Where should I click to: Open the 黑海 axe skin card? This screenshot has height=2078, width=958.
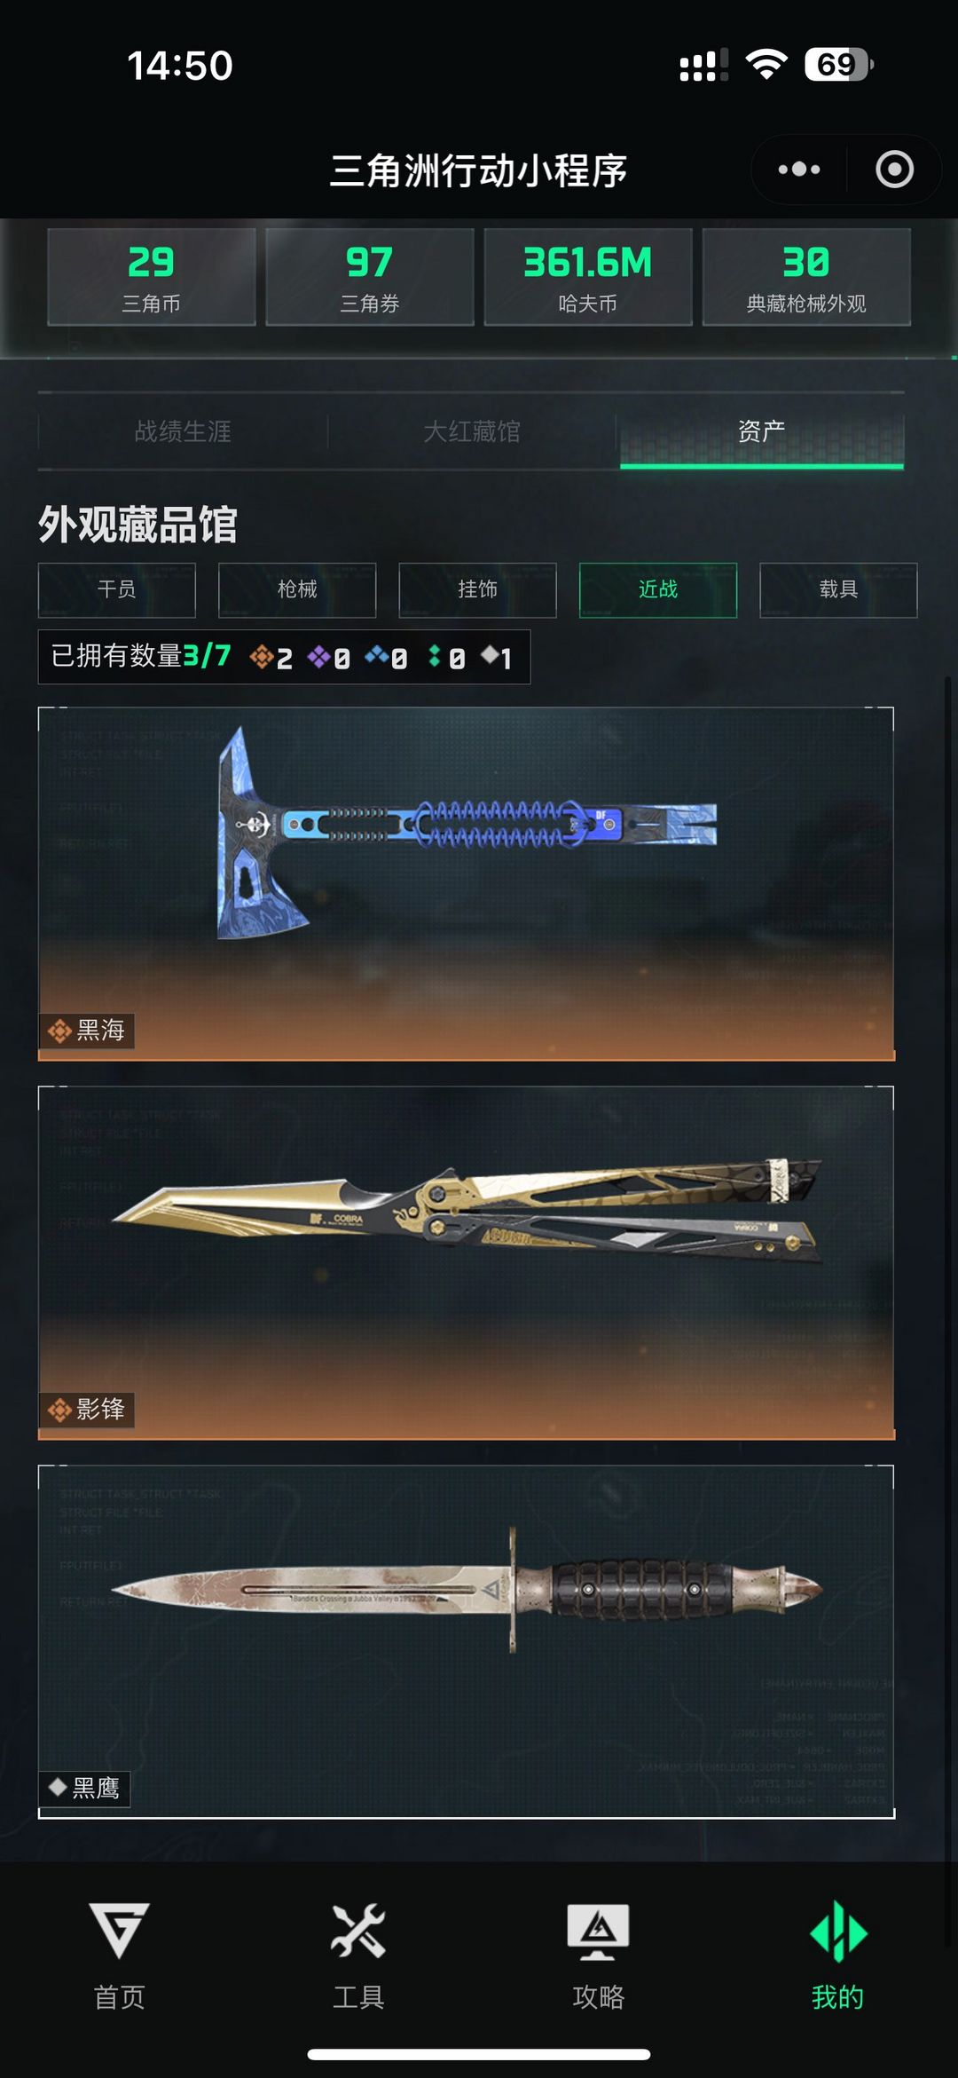(x=467, y=884)
